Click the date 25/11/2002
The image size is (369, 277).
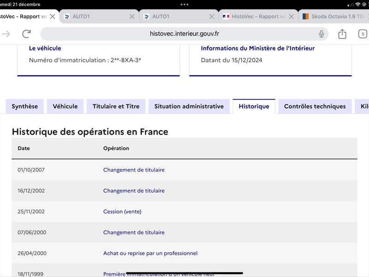point(31,211)
